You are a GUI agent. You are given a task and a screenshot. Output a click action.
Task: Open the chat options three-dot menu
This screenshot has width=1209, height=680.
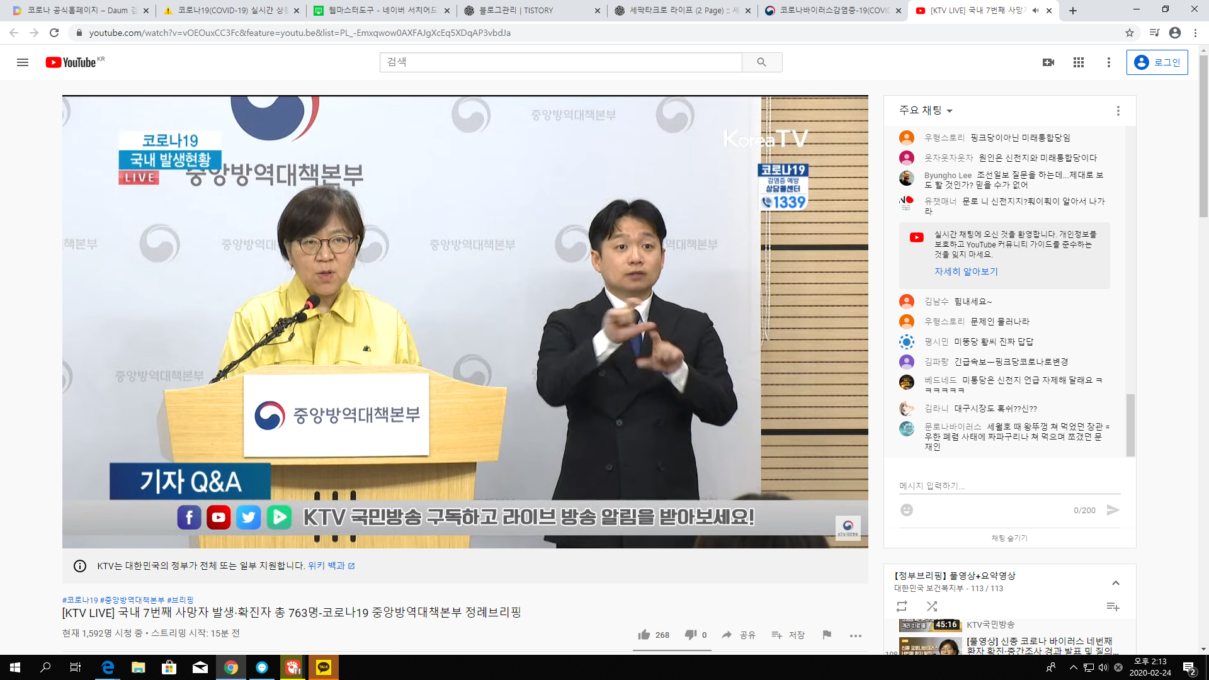[1118, 110]
